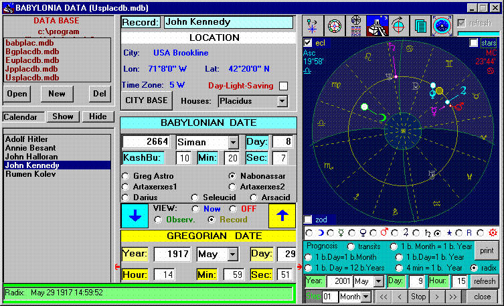This screenshot has height=306, width=504.
Task: Open the round zodiac wheel chart icon
Action: 334,25
